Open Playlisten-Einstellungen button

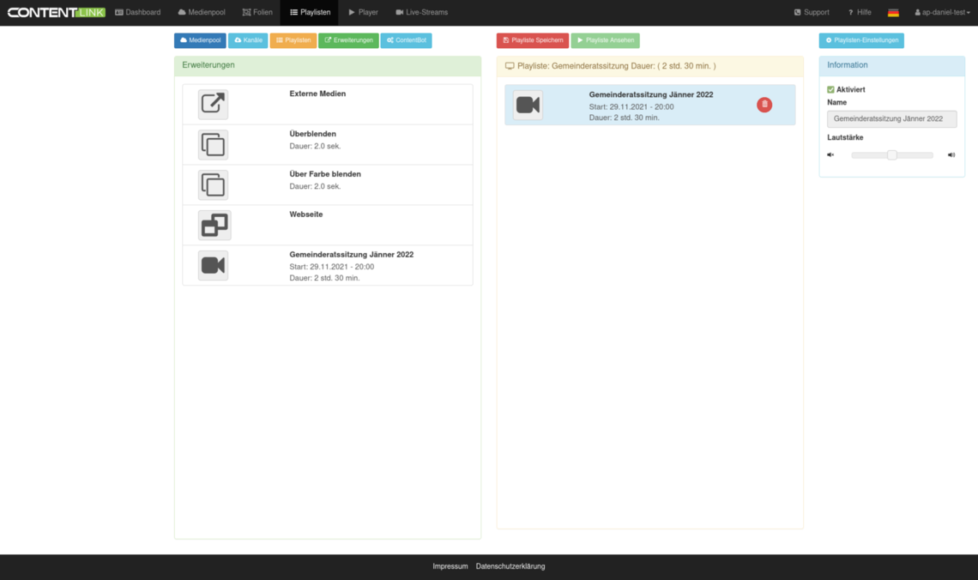[861, 40]
